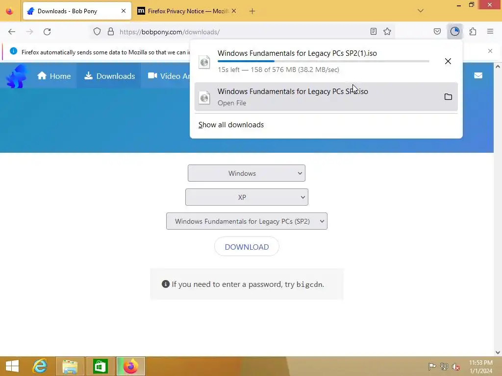502x376 pixels.
Task: Show SP2.iso in its containing folder
Action: point(448,97)
